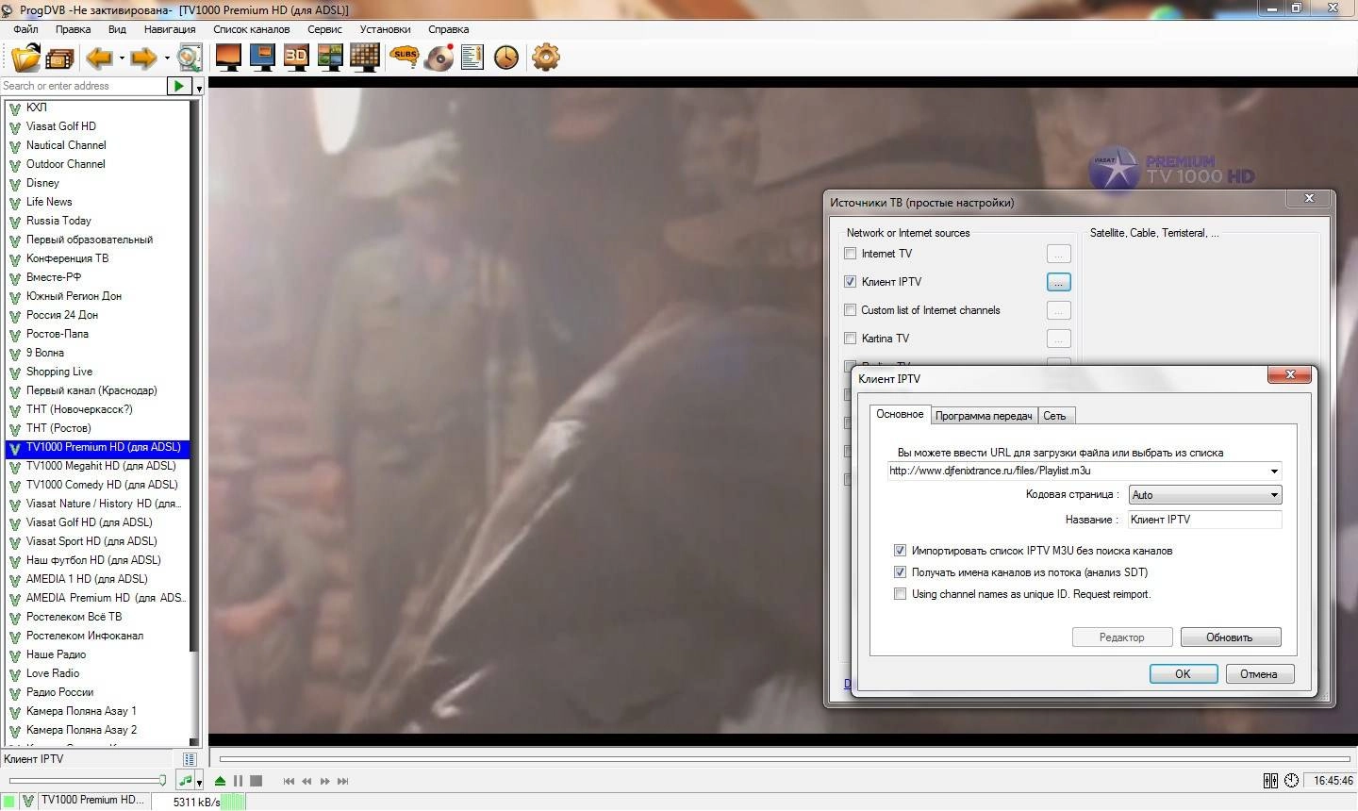Uncheck the Клиент IPTV source checkbox
1358x811 pixels.
point(851,282)
